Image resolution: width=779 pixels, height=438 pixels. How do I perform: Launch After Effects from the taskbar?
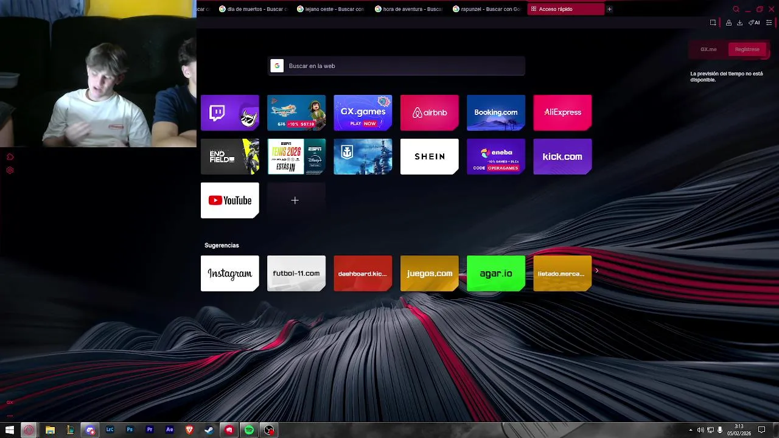(x=170, y=430)
